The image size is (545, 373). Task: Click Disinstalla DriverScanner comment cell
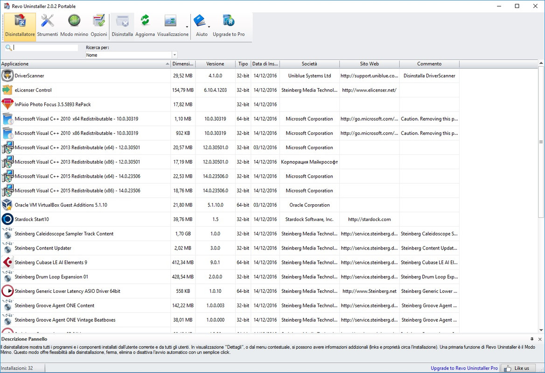429,76
